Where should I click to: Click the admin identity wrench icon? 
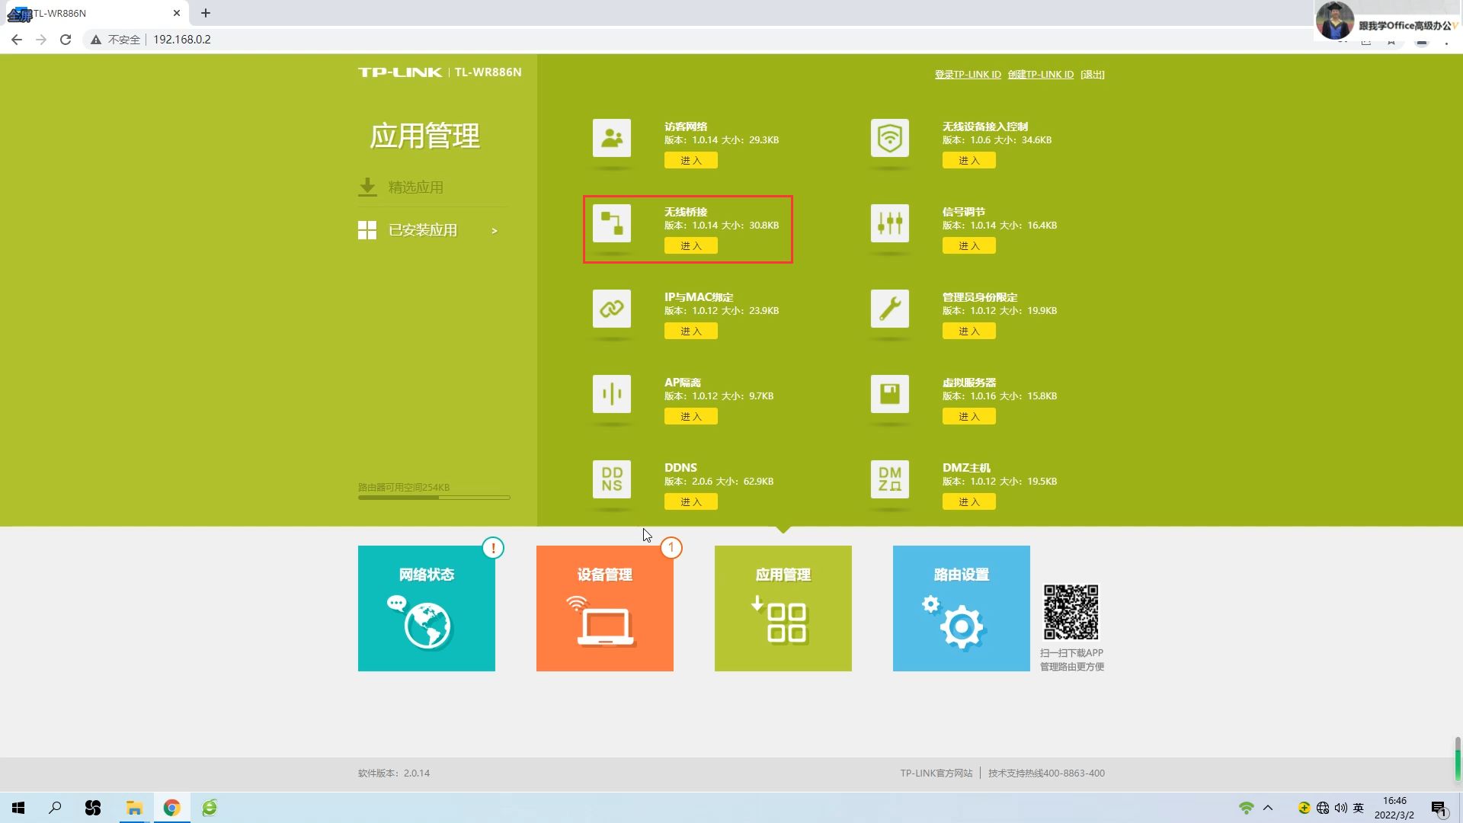889,309
